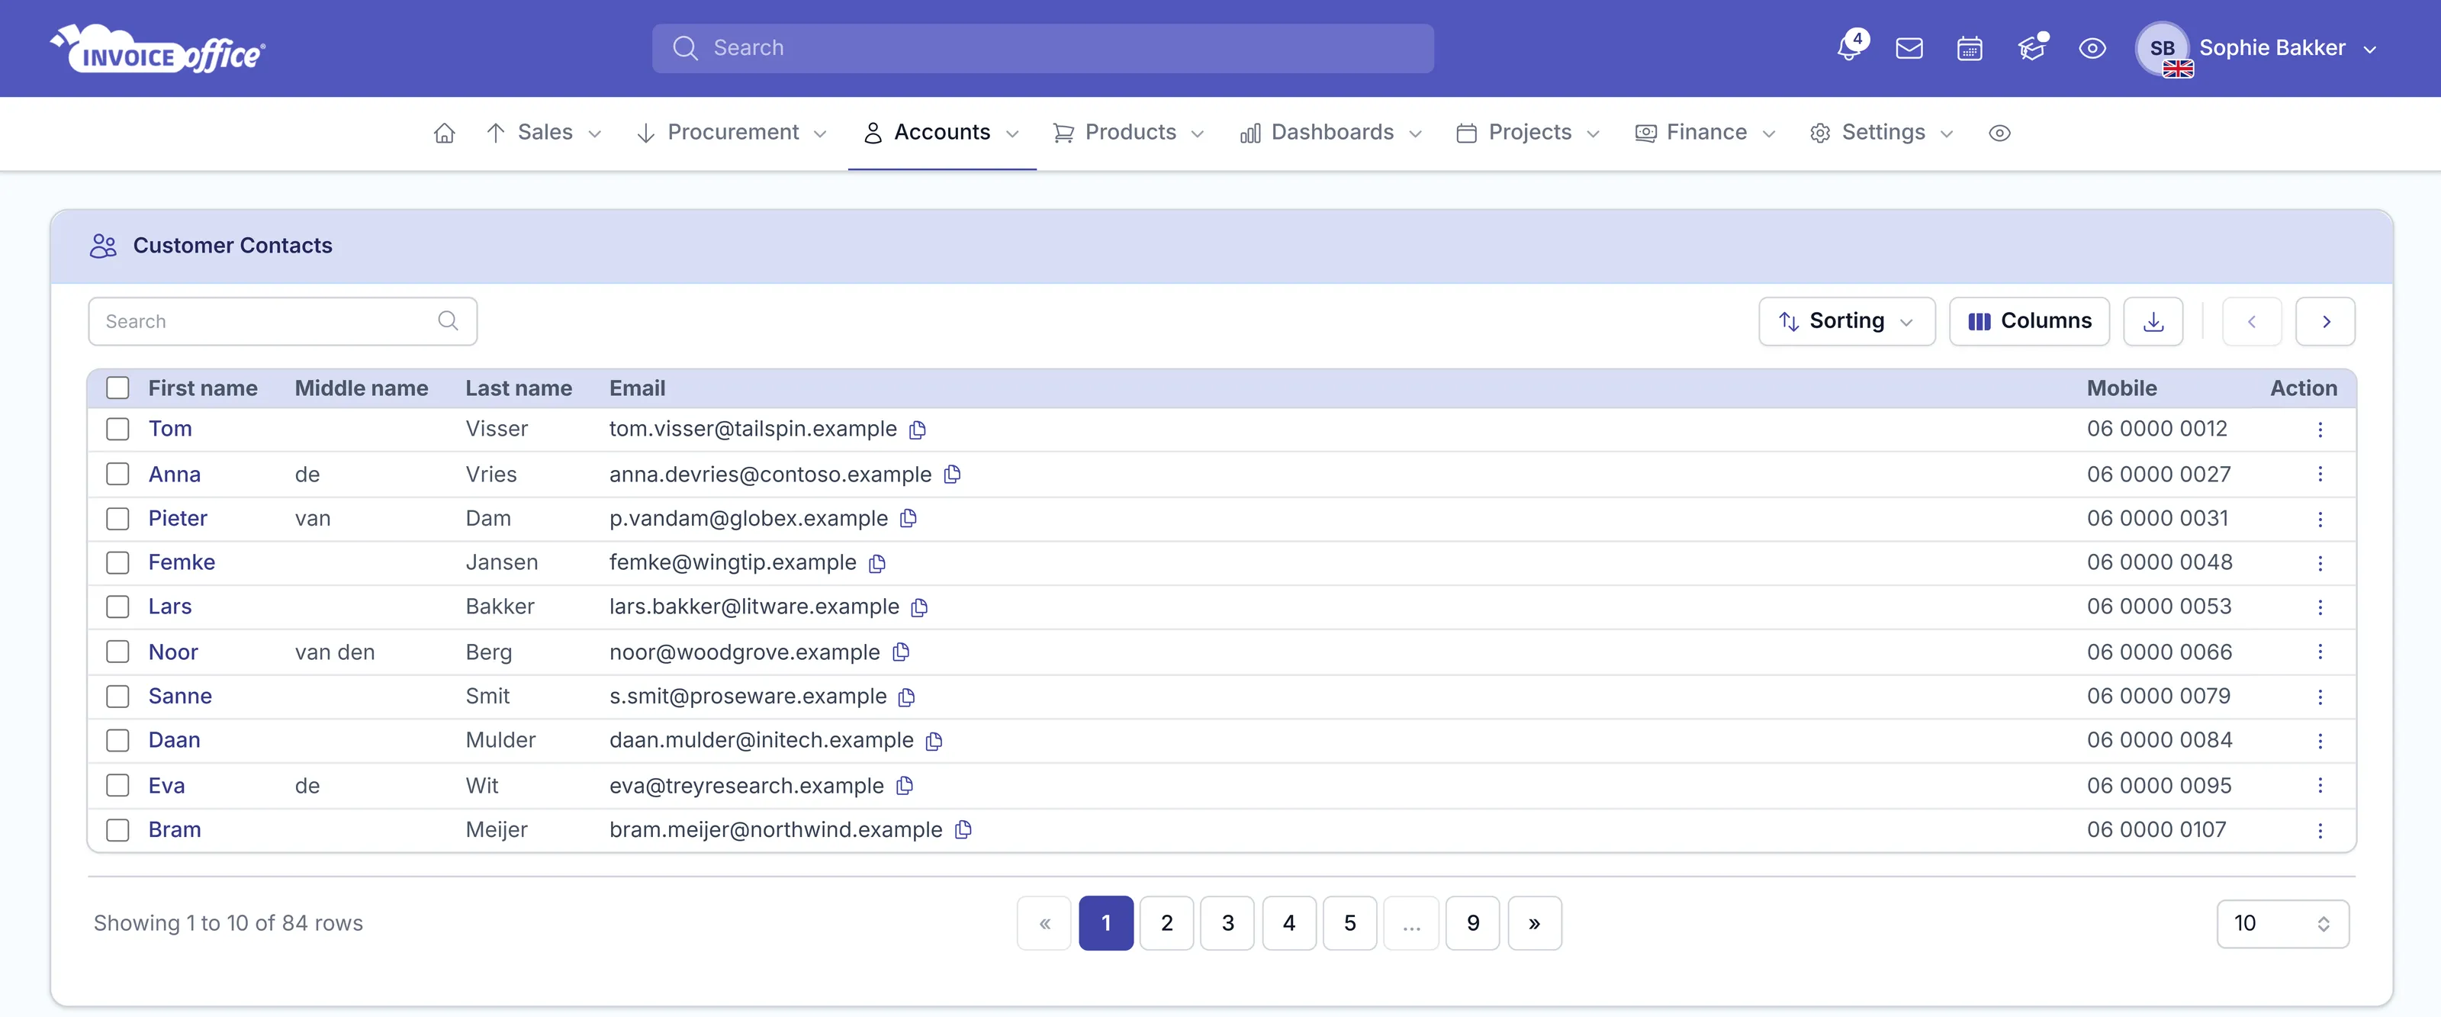
Task: Expand the Procurement menu
Action: pyautogui.click(x=732, y=133)
